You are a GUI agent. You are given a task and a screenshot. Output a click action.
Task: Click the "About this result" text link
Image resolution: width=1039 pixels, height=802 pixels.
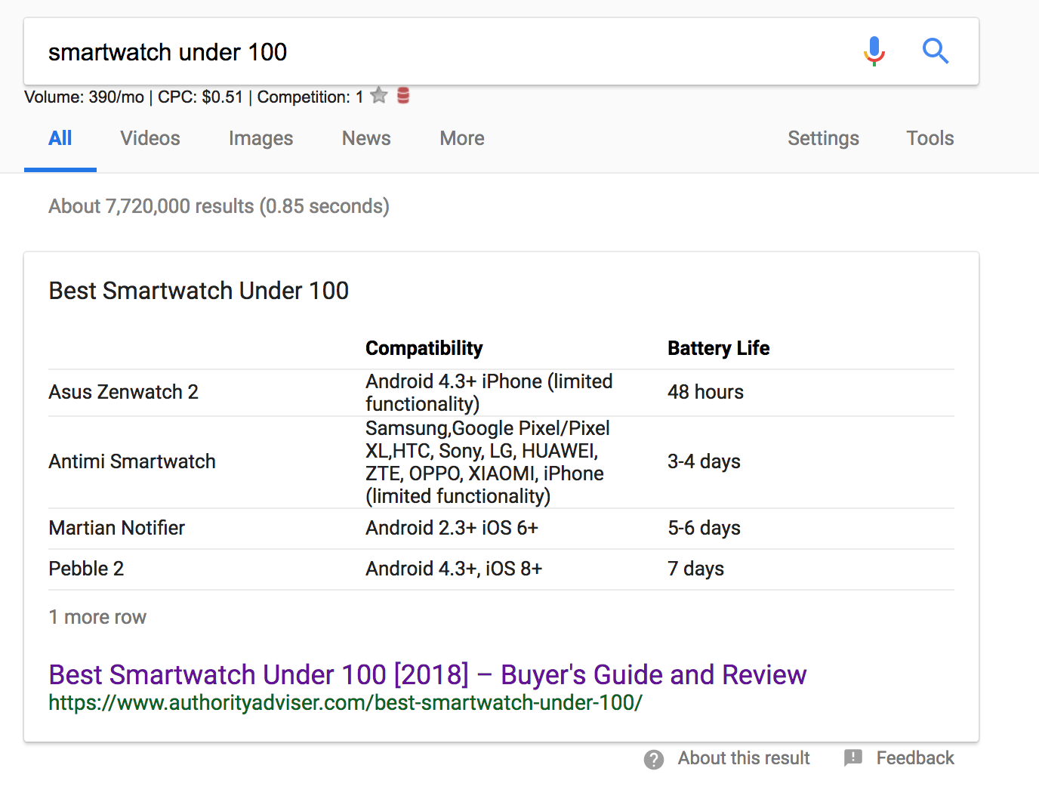click(743, 758)
